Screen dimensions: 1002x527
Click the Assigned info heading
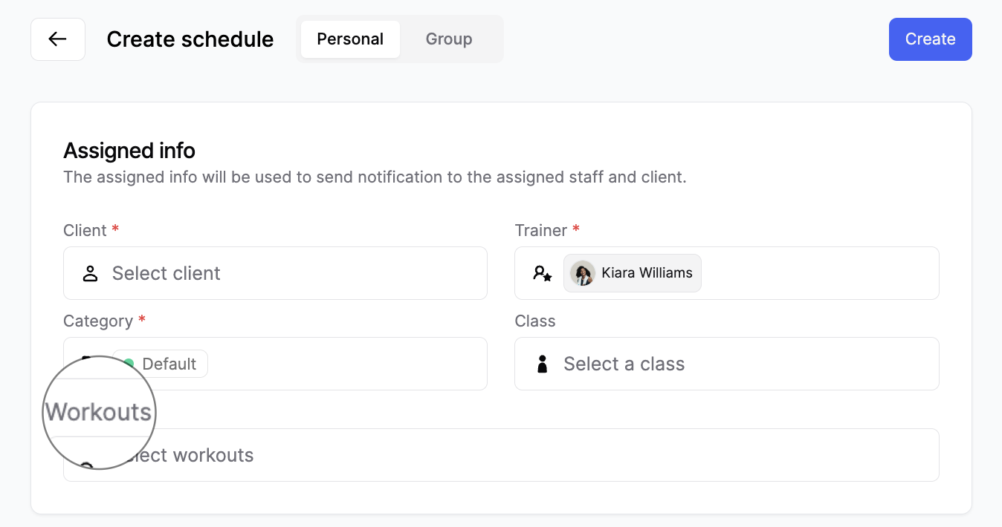pyautogui.click(x=129, y=151)
